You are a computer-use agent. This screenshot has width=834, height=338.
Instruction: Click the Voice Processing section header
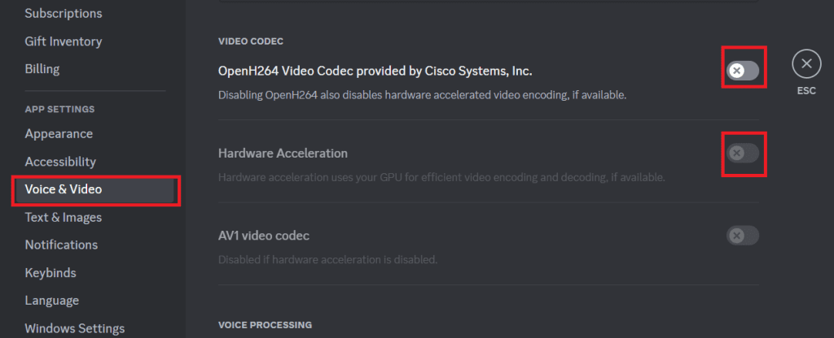tap(265, 325)
